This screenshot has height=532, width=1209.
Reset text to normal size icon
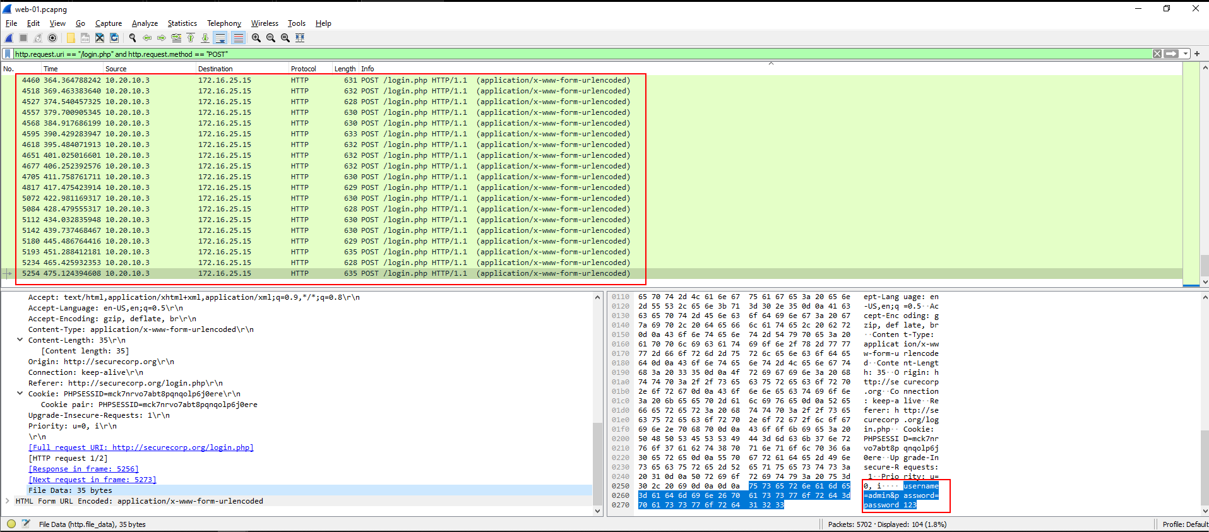[285, 38]
